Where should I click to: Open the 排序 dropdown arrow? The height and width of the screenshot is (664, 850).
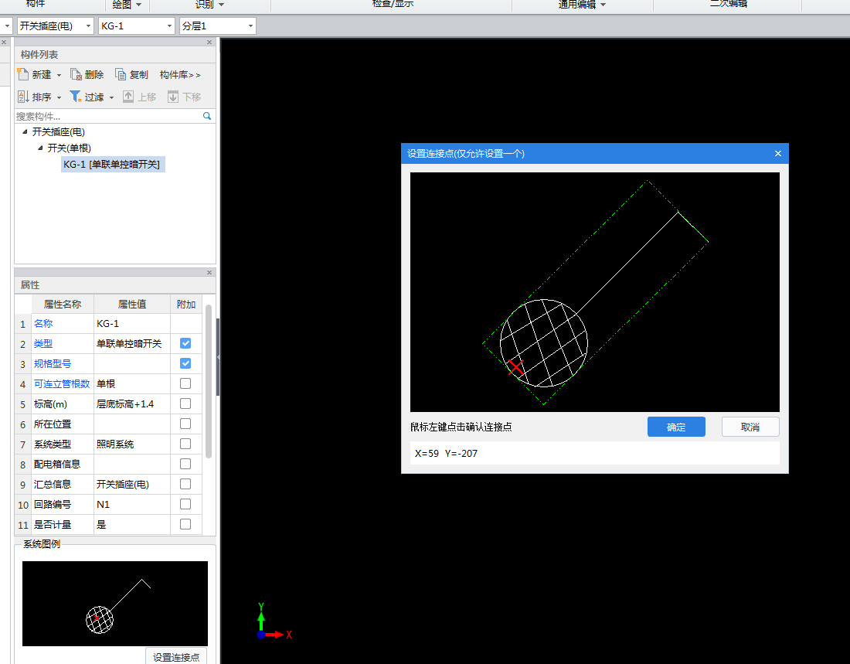(x=59, y=97)
